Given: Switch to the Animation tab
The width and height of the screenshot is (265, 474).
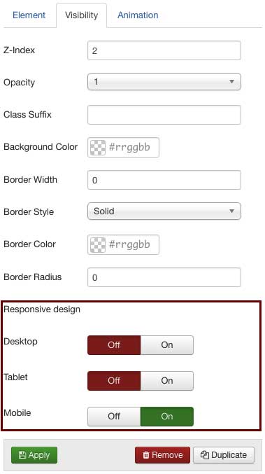Looking at the screenshot, I should [x=138, y=15].
